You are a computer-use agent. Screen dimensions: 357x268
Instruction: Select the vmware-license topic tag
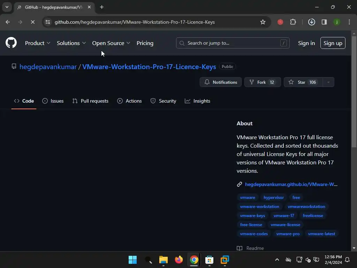click(x=285, y=225)
